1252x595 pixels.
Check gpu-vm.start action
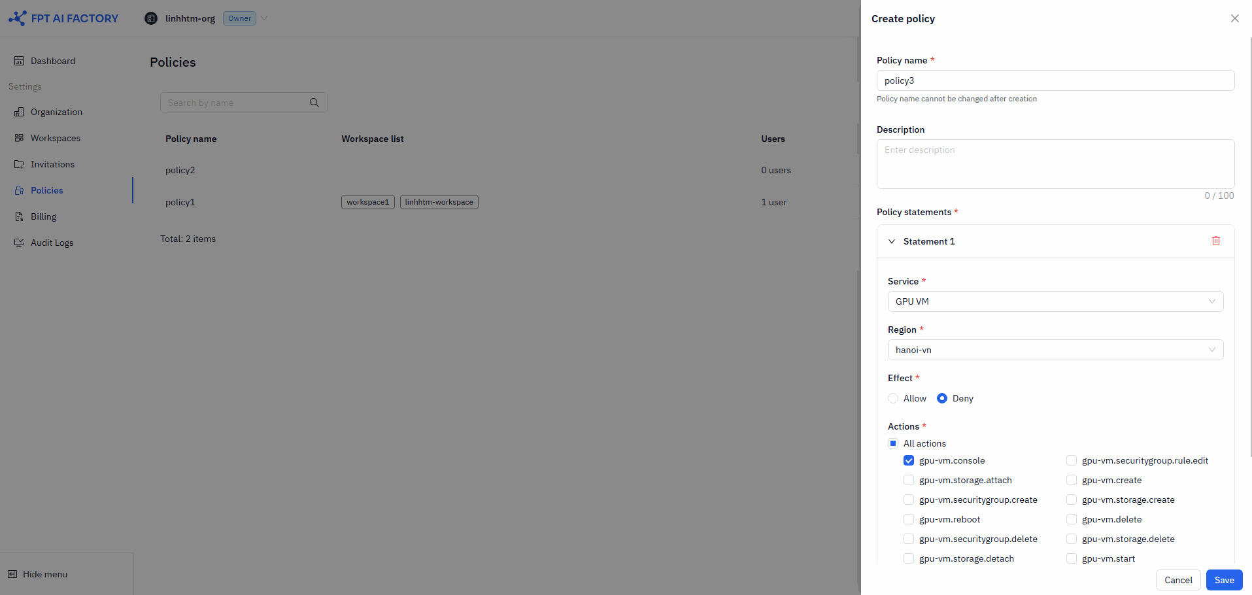[x=1072, y=558]
